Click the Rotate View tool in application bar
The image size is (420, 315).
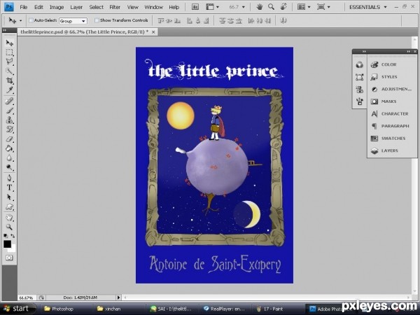283,7
